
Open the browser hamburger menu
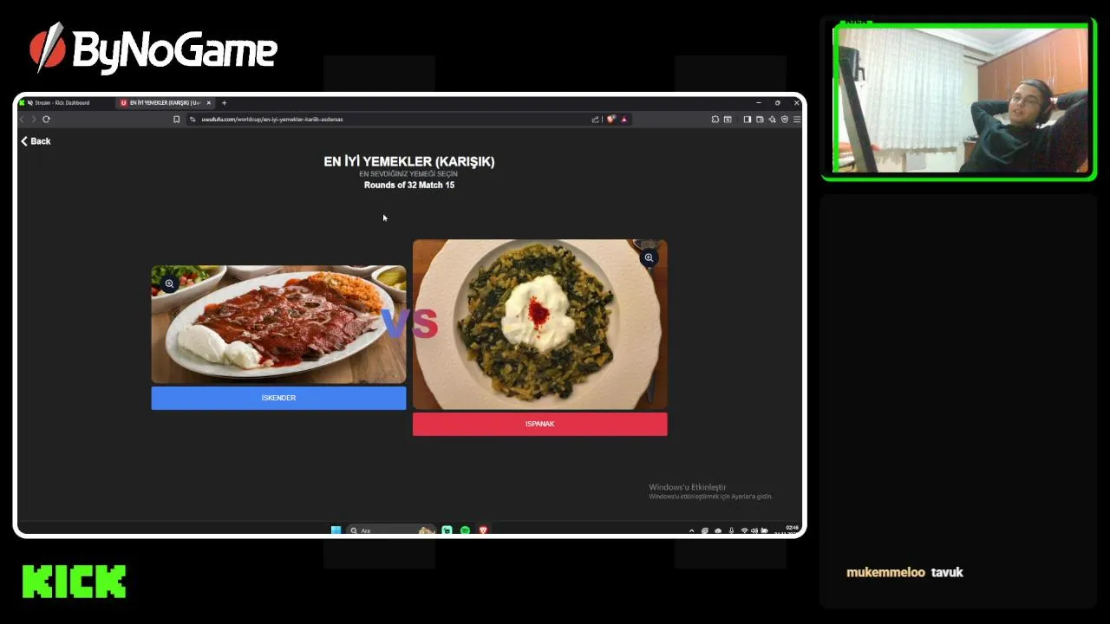(797, 120)
